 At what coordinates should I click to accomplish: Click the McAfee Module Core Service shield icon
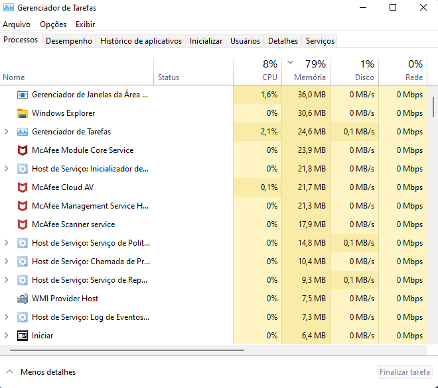coord(23,150)
